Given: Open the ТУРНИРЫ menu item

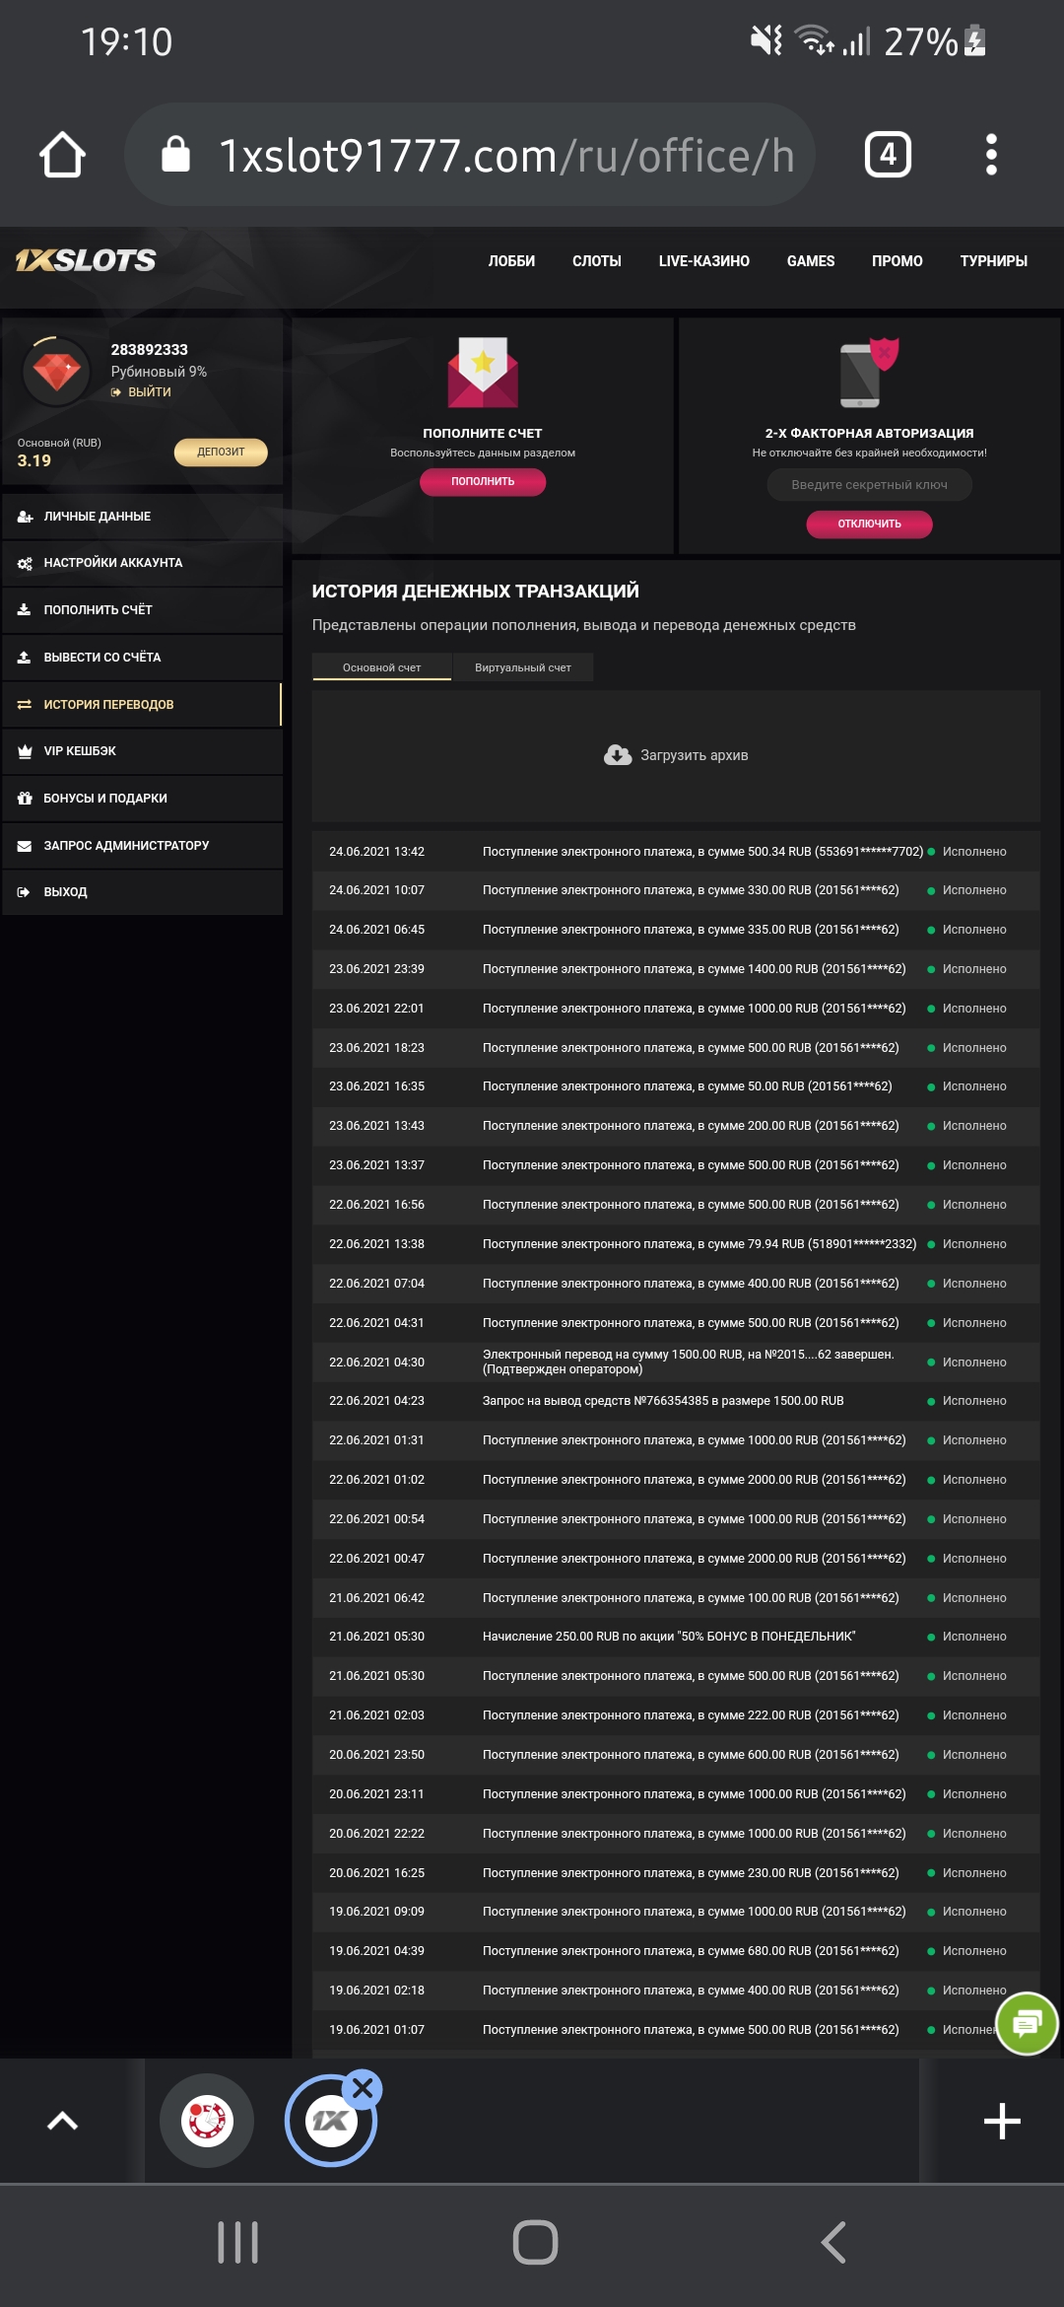Looking at the screenshot, I should pos(994,261).
